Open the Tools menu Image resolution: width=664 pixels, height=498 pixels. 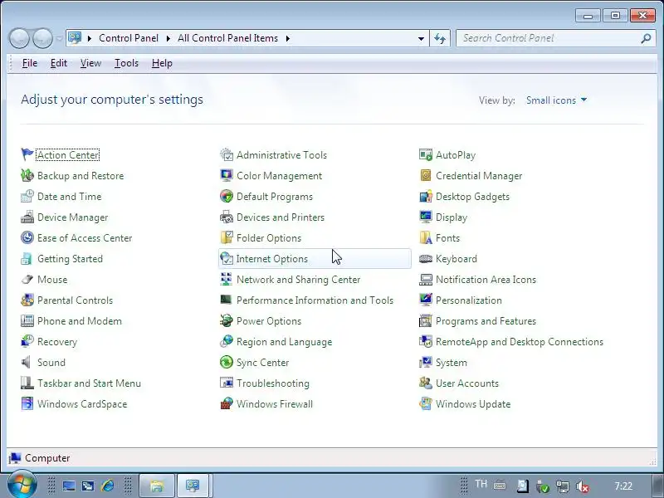(x=126, y=63)
